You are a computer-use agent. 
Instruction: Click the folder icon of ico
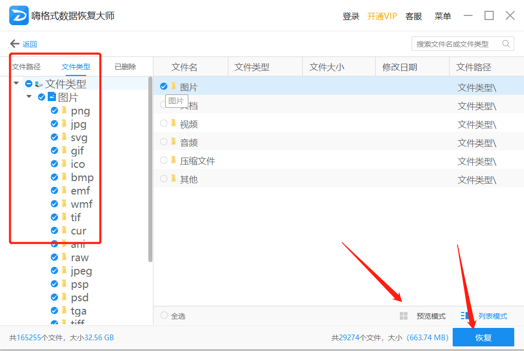click(x=64, y=164)
